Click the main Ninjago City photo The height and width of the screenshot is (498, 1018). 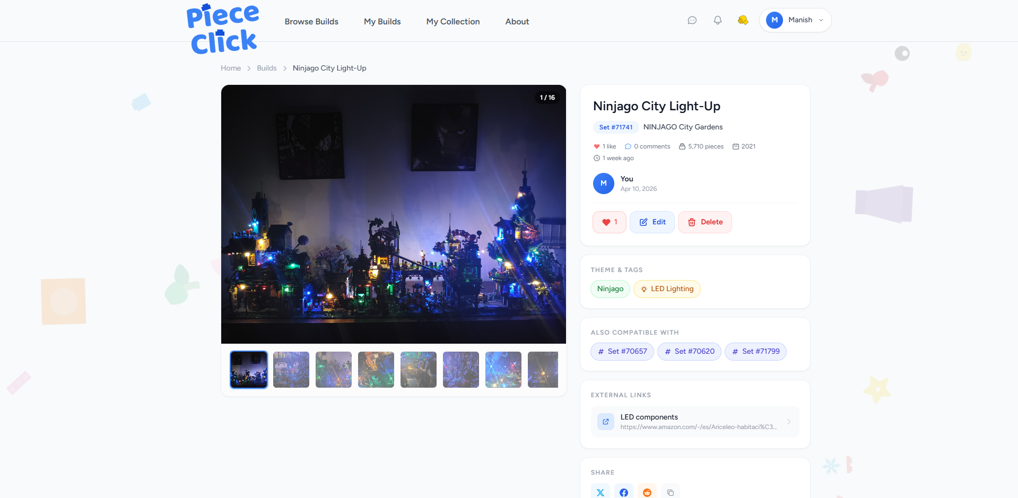[394, 214]
